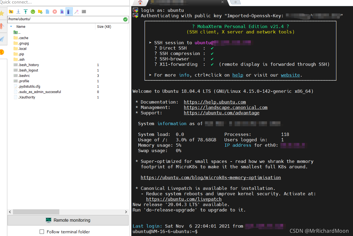Switch to the Home tab icon
Viewport: 353px width, 236px height.
140,2
